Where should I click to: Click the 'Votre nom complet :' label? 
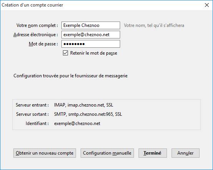37,25
